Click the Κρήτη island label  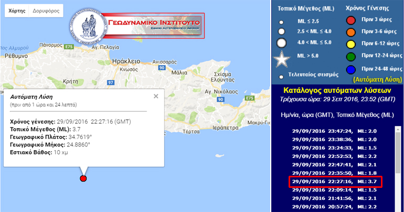pos(71,81)
